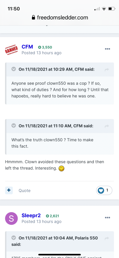Click Quote button under CFM's post
This screenshot has width=119, height=258.
tap(25, 191)
